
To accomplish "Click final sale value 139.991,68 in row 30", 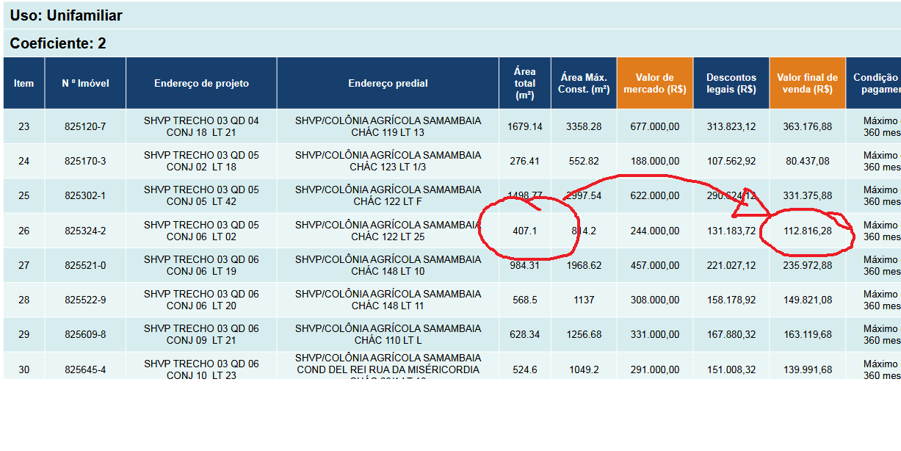I will click(x=807, y=369).
